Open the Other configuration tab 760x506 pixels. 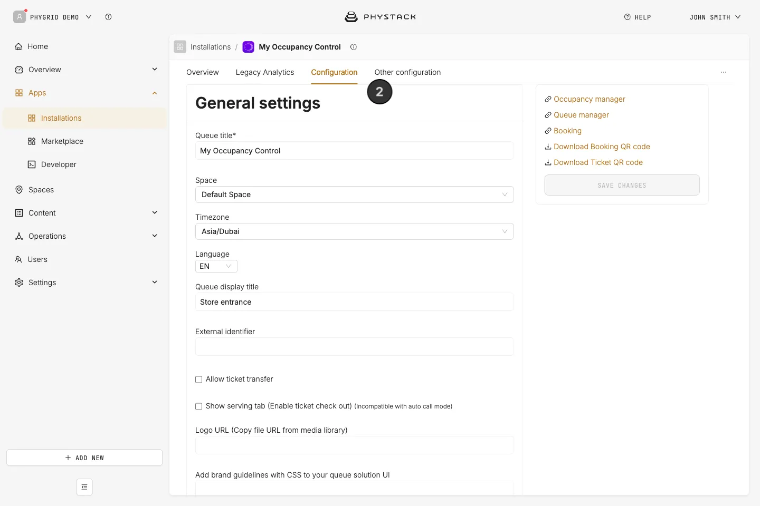(407, 72)
